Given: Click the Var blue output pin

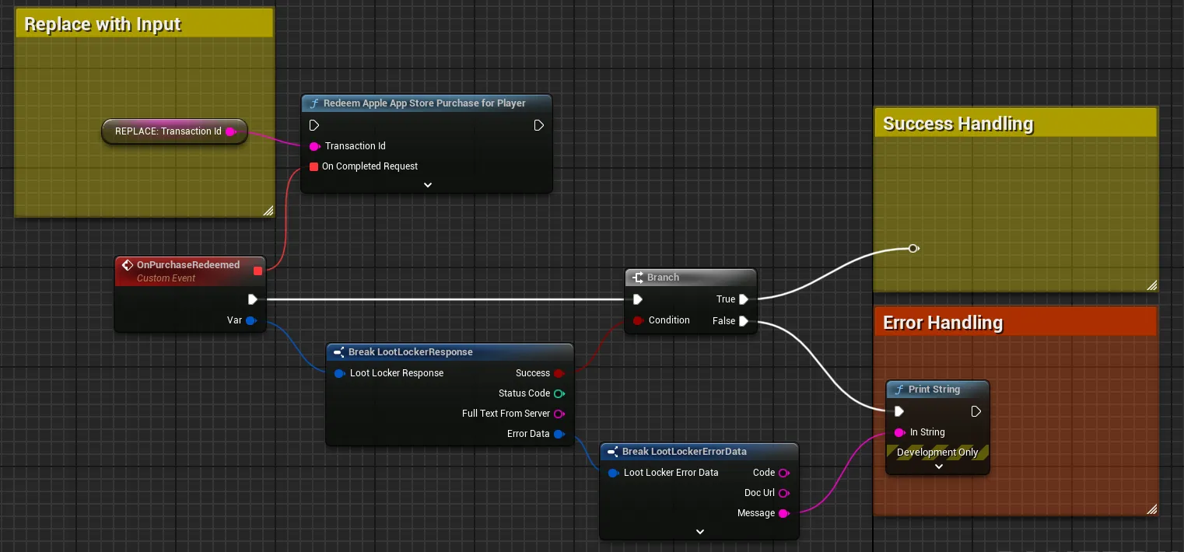Looking at the screenshot, I should pos(250,320).
